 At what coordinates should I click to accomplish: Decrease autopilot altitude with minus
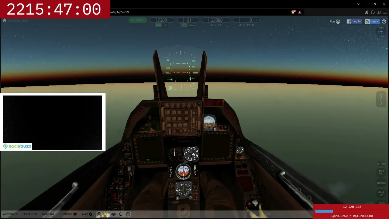point(205,20)
